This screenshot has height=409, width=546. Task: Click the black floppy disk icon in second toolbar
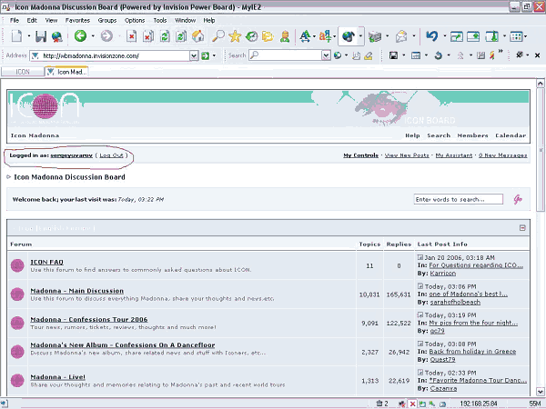pyautogui.click(x=393, y=55)
